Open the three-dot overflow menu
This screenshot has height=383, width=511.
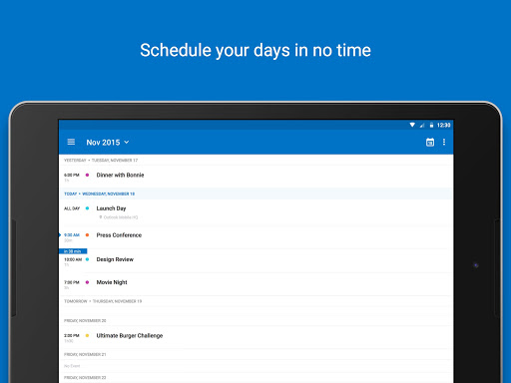444,143
